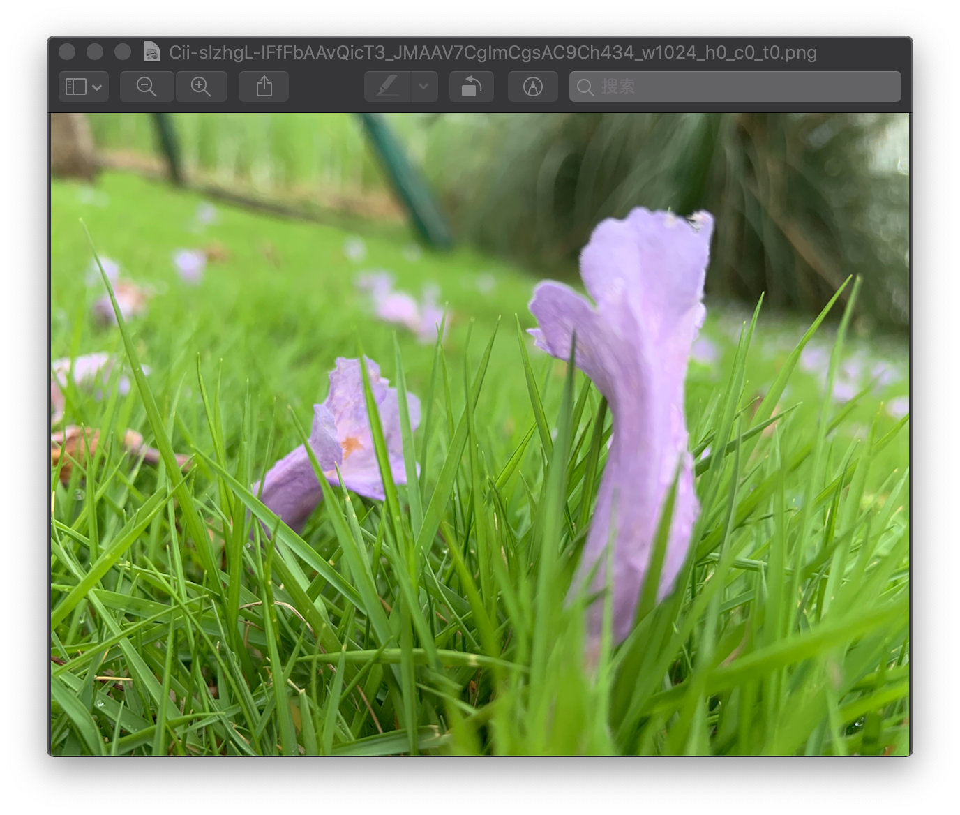Rotate the image left
The image size is (960, 815).
[472, 87]
